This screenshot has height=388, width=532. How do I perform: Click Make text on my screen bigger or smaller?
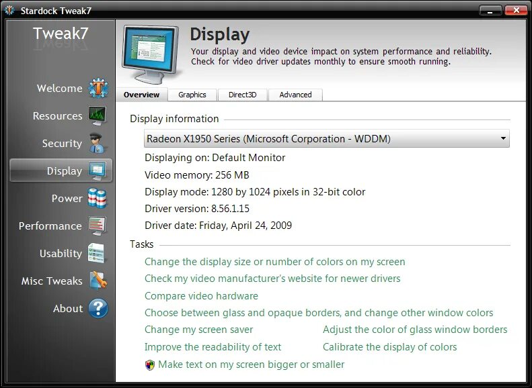[x=251, y=365]
